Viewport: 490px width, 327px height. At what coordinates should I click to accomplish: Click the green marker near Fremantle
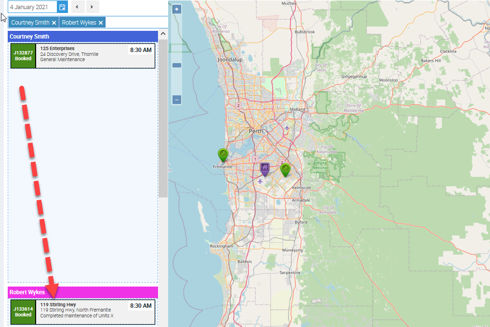(x=223, y=155)
